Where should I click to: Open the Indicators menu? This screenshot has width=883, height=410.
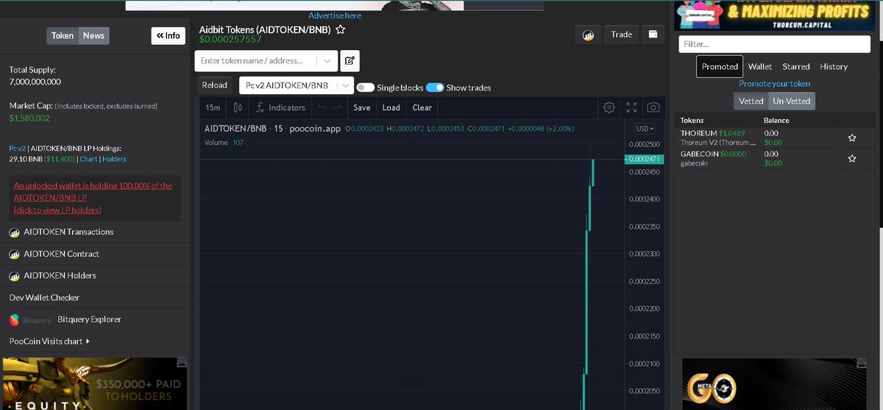280,107
